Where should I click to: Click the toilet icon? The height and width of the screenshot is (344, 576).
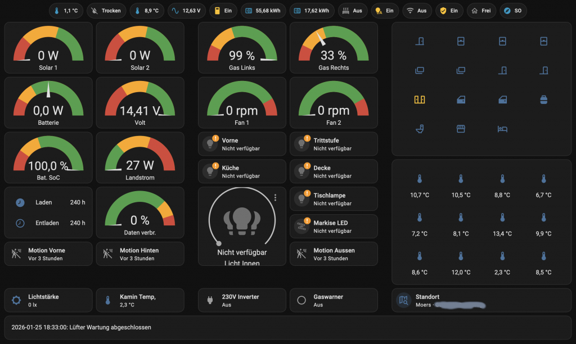click(x=420, y=129)
